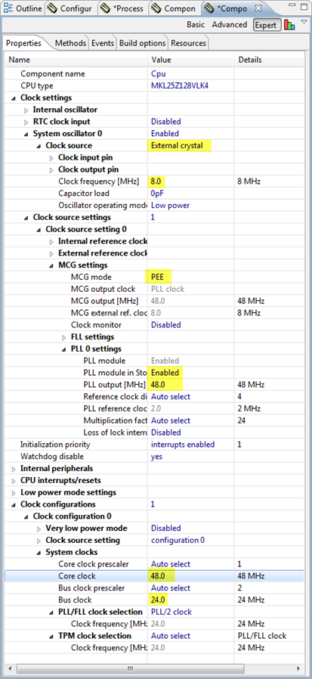Collapse the PLL 0 settings node
The height and width of the screenshot is (679, 312).
pyautogui.click(x=64, y=349)
